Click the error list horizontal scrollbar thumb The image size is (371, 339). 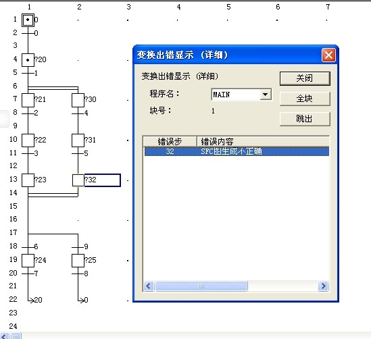tap(201, 286)
